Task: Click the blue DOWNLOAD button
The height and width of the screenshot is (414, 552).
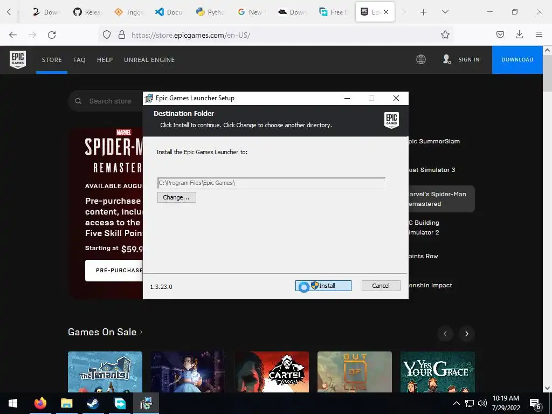Action: (x=517, y=59)
